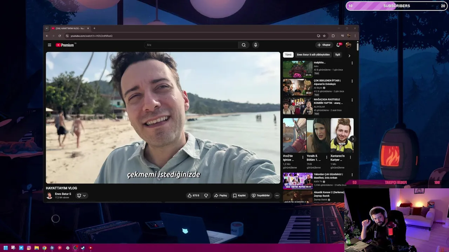Screen dimensions: 449x252
Task: Open the Chrome three-dot menu
Action: coord(355,36)
